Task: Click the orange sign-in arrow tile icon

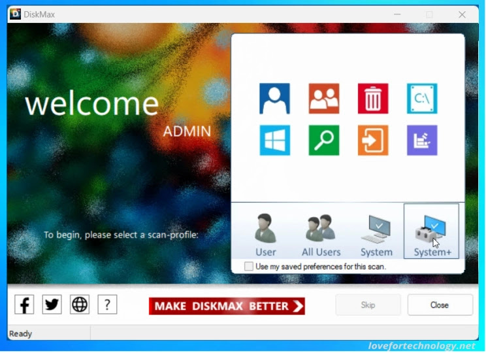Action: 373,140
